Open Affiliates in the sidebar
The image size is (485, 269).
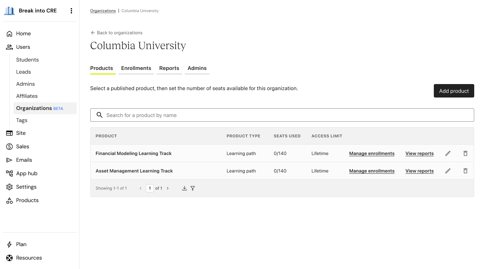coord(27,96)
